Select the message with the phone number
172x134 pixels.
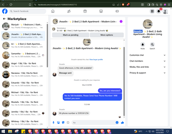[74, 113]
